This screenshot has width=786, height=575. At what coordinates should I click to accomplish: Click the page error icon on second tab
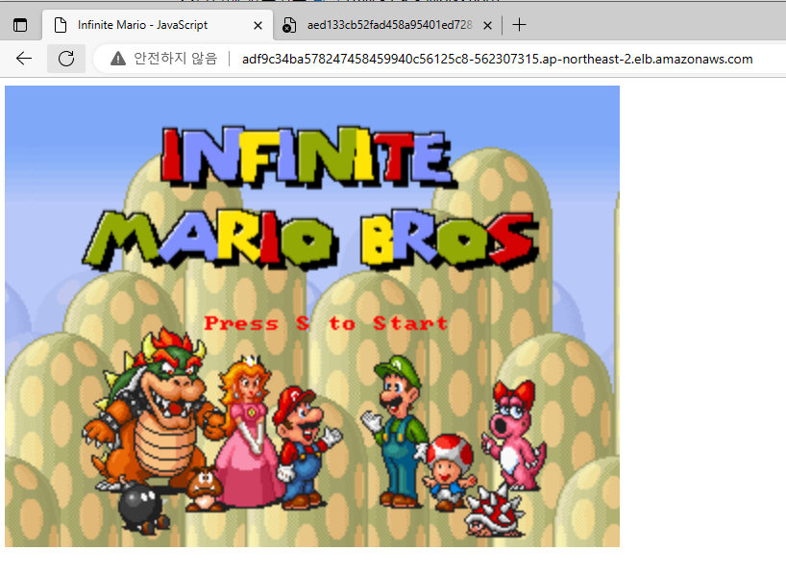point(288,25)
